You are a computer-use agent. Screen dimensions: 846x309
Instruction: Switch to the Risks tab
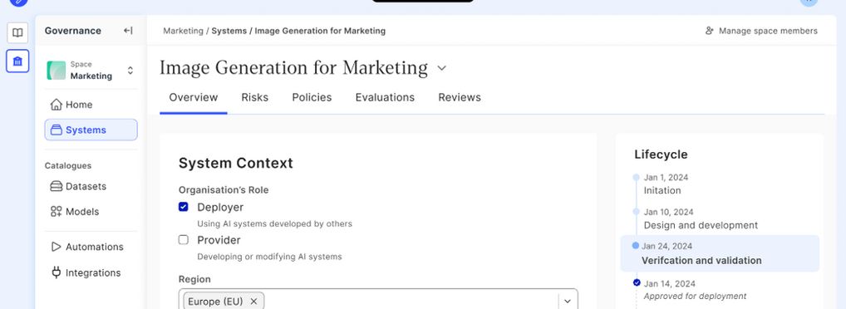254,98
